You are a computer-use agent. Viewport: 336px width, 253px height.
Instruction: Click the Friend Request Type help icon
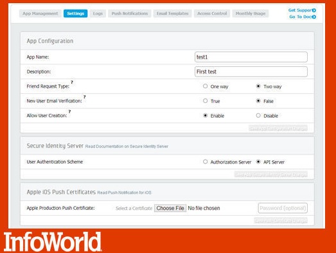(72, 82)
